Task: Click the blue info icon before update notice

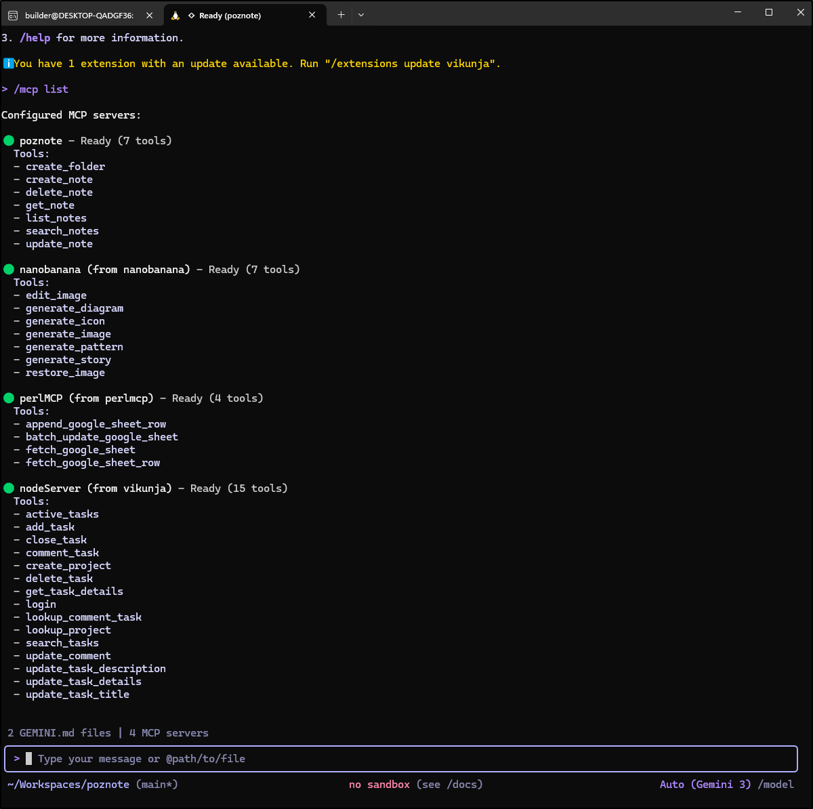Action: [8, 64]
